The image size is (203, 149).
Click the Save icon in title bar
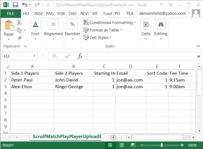pyautogui.click(x=15, y=5)
